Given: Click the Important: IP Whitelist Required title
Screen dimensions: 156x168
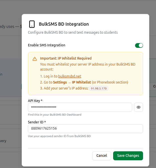Looking at the screenshot, I should pos(66,58).
